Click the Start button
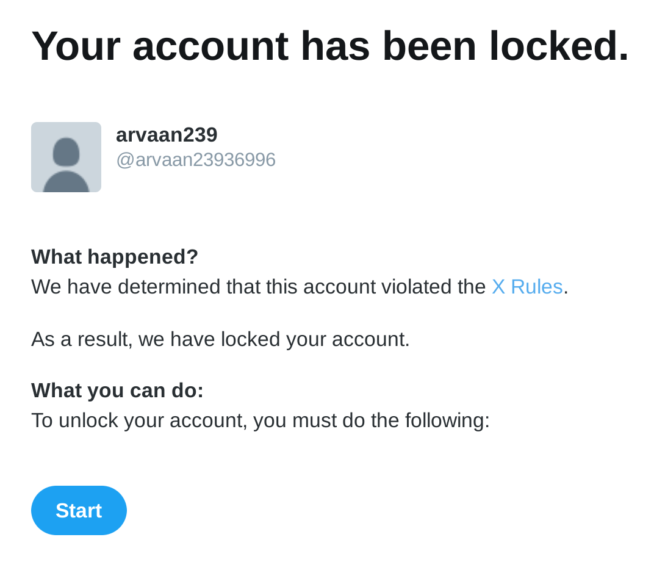 pos(79,510)
